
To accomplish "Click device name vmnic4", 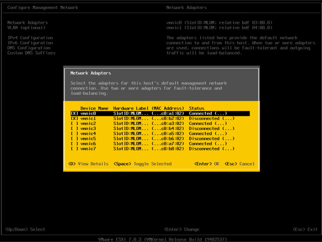I will 88,133.
